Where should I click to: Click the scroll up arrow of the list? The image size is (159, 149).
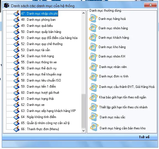coord(83,13)
